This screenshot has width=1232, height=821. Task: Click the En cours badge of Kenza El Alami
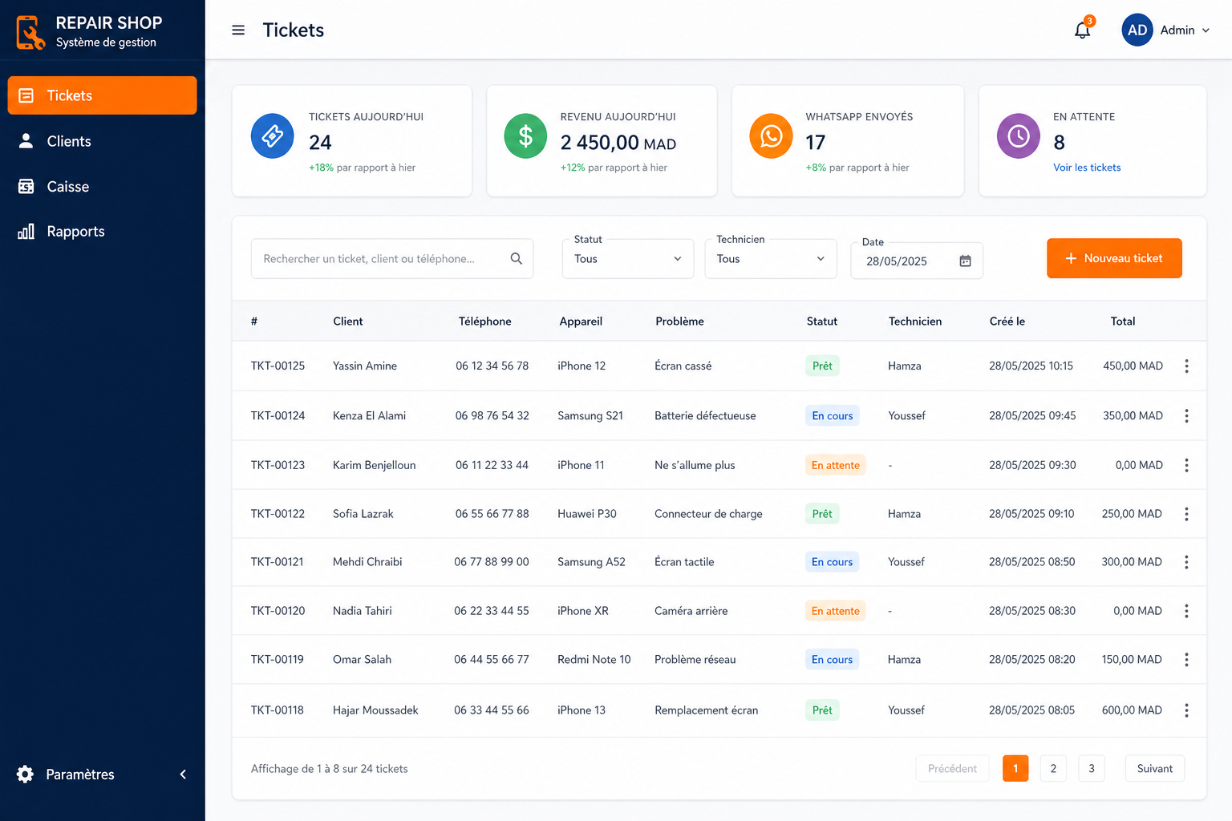pos(832,415)
